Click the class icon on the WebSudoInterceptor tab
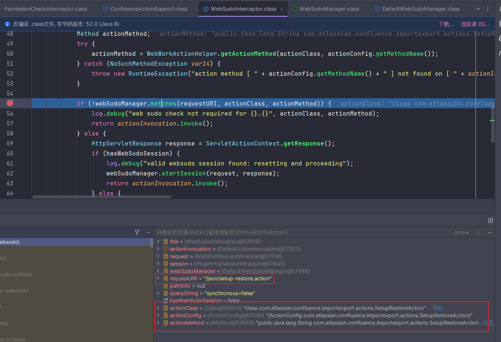 (206, 9)
